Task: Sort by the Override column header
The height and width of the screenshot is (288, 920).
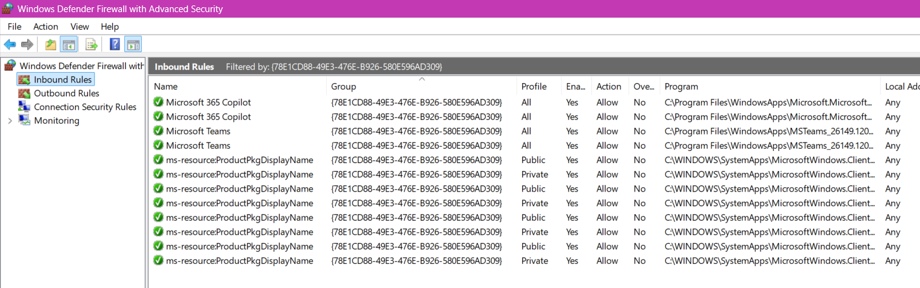Action: click(x=645, y=87)
